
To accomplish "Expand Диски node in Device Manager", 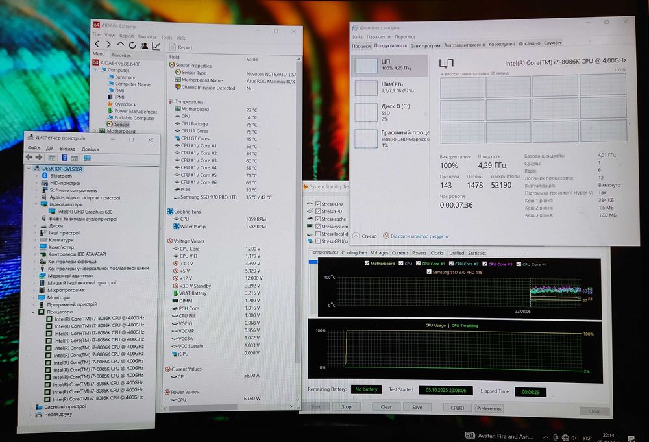I will (x=36, y=226).
